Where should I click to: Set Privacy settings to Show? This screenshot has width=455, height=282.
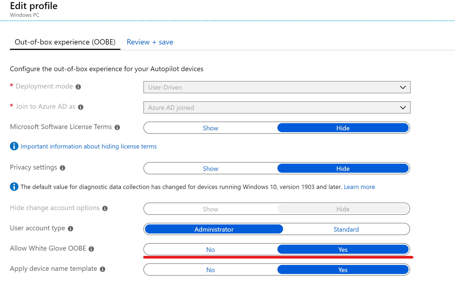pyautogui.click(x=210, y=168)
